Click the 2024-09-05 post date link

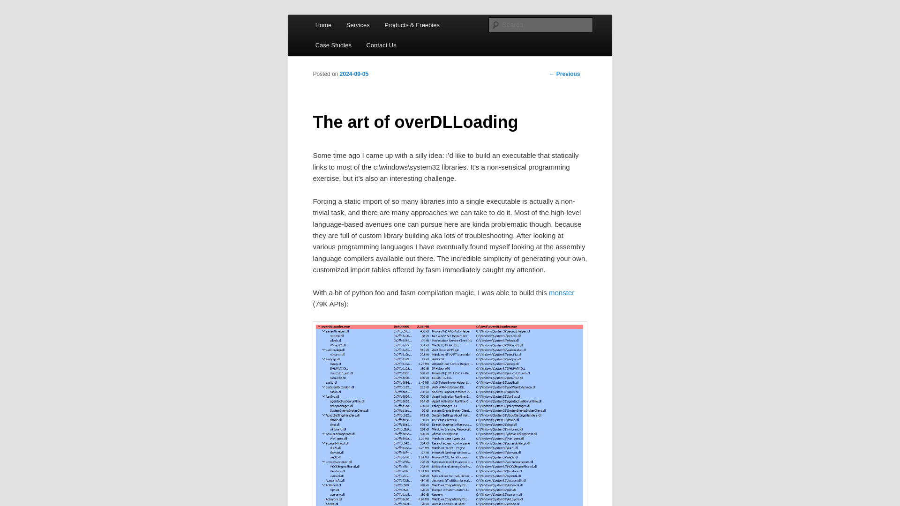tap(353, 74)
